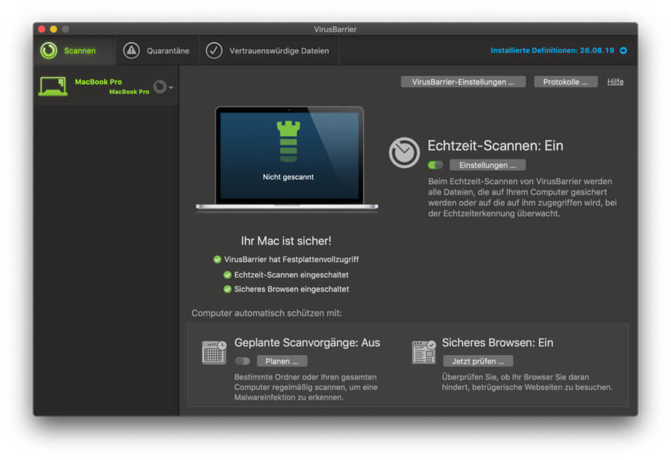Open Echtzeit-Scannen Einstellungen

click(x=488, y=165)
